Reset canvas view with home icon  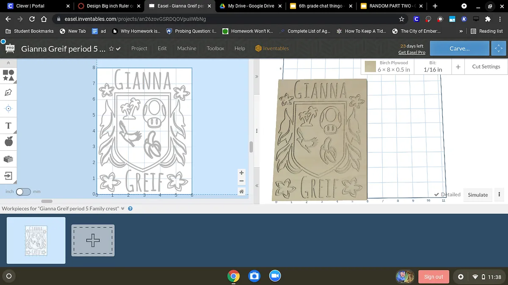[241, 191]
